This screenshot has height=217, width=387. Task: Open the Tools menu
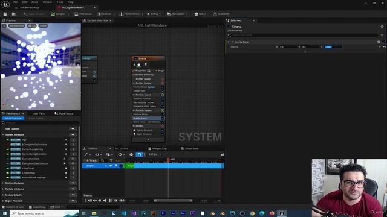(60, 2)
